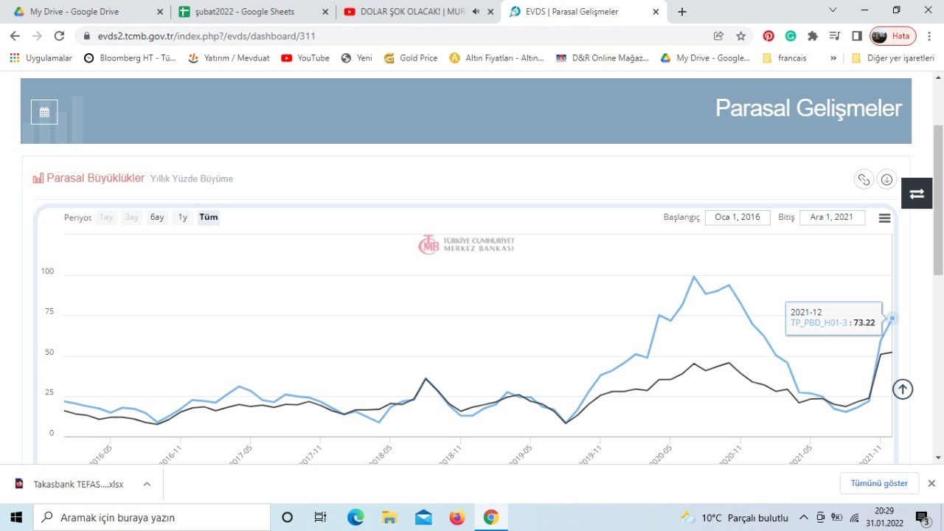Show hidden system tray icons
944x531 pixels.
coord(803,517)
